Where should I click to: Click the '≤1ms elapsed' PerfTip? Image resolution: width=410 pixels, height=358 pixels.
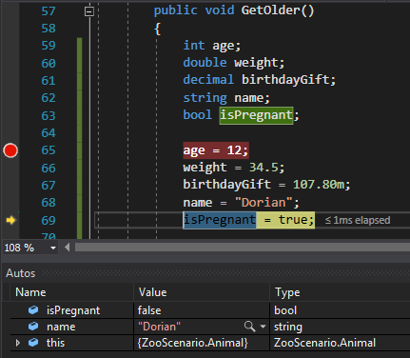(x=358, y=220)
